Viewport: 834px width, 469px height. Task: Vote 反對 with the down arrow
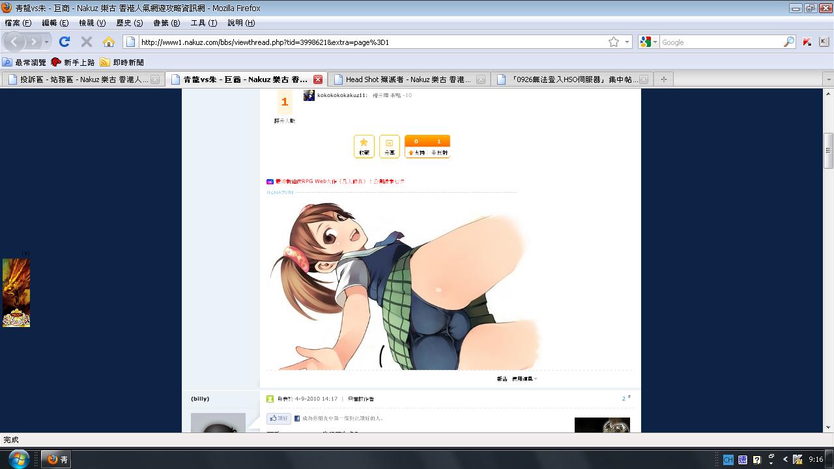439,152
